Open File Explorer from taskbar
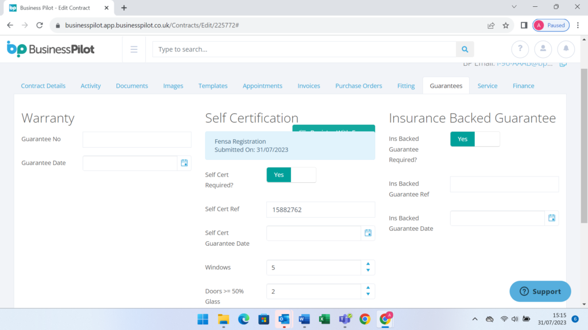 coord(223,319)
